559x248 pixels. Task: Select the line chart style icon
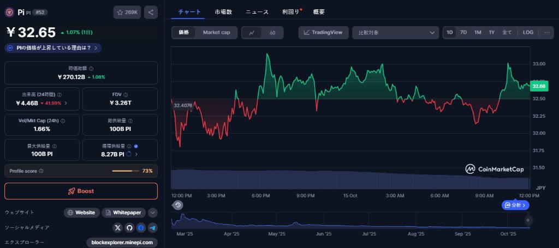[252, 33]
